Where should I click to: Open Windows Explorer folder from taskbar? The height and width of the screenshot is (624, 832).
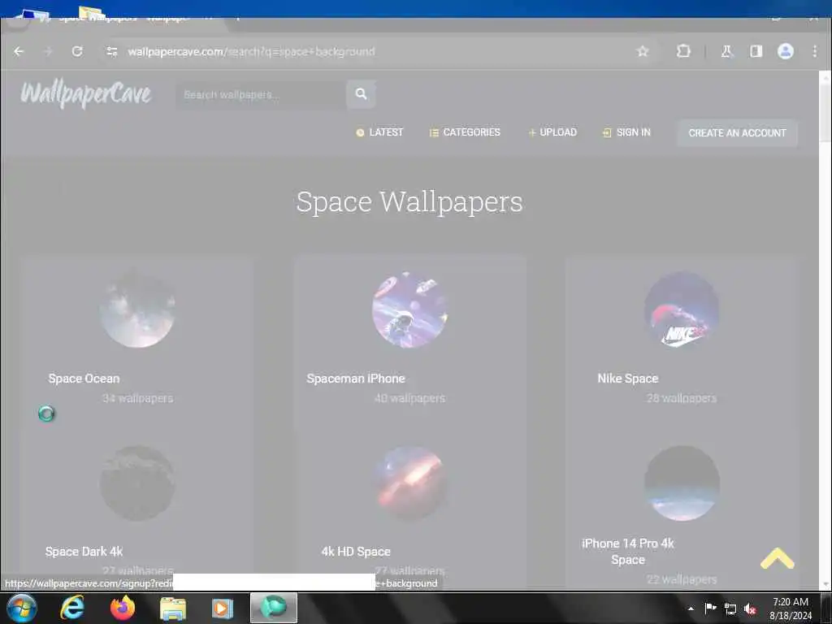coord(173,609)
